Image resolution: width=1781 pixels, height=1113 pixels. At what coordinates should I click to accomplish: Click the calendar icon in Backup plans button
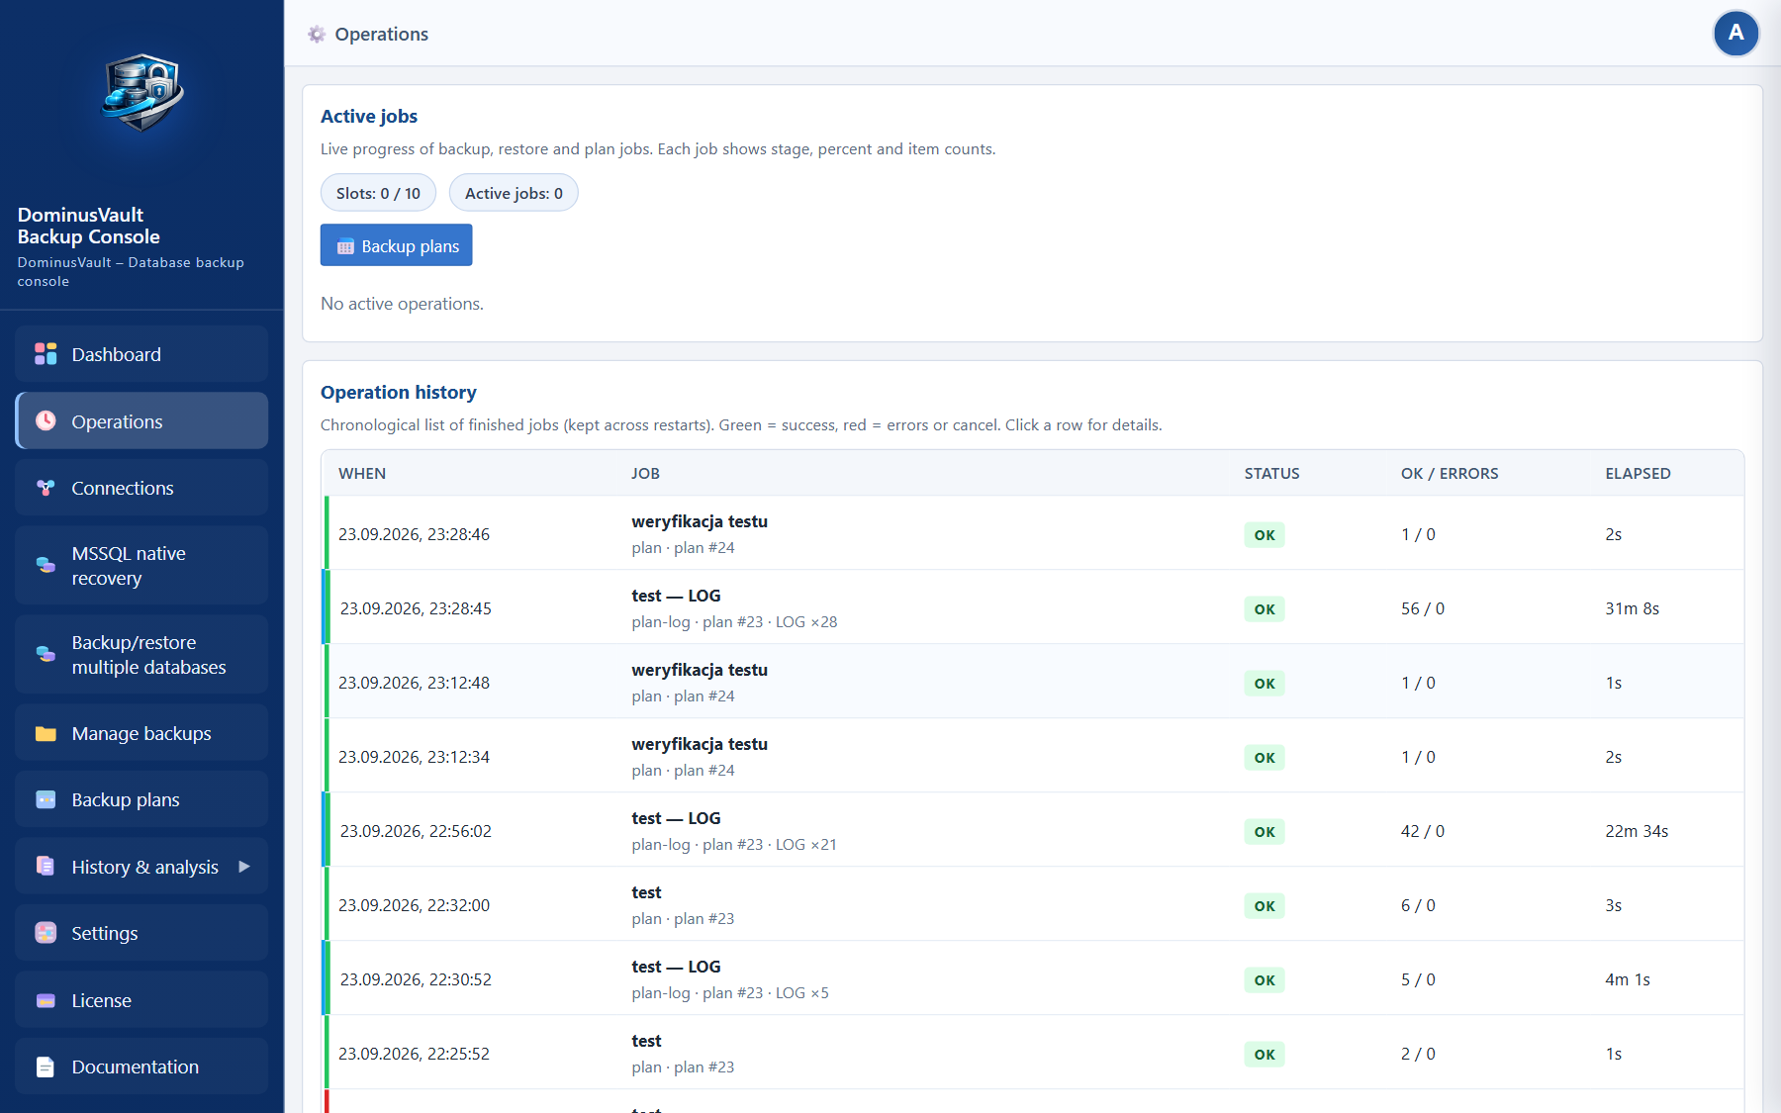pyautogui.click(x=345, y=246)
